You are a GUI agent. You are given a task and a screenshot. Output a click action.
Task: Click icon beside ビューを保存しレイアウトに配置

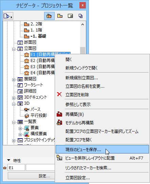pos(59,158)
